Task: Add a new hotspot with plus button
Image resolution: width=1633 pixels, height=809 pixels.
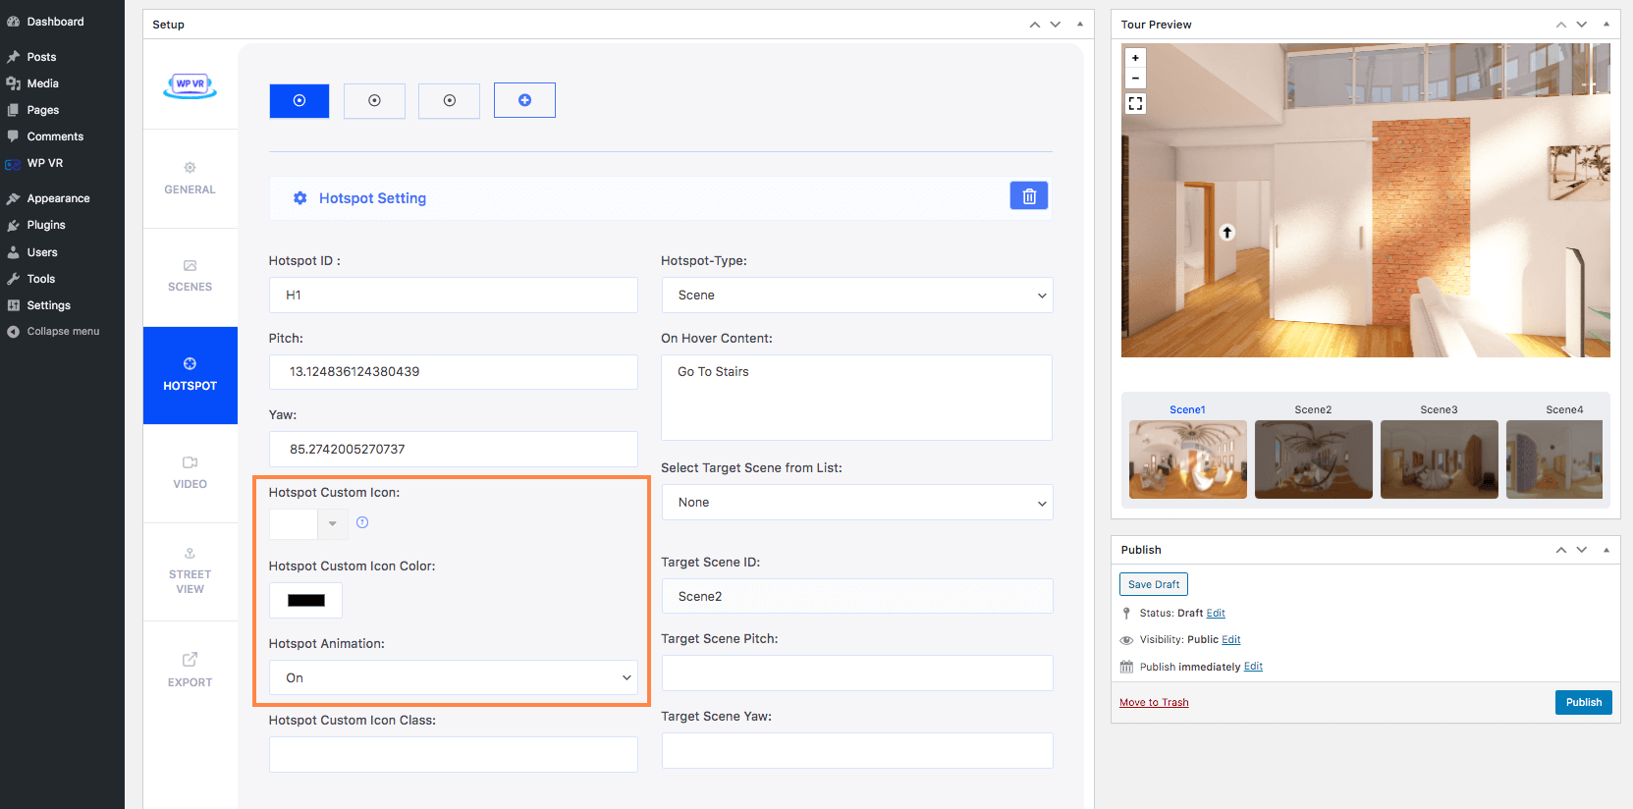Action: 524,100
